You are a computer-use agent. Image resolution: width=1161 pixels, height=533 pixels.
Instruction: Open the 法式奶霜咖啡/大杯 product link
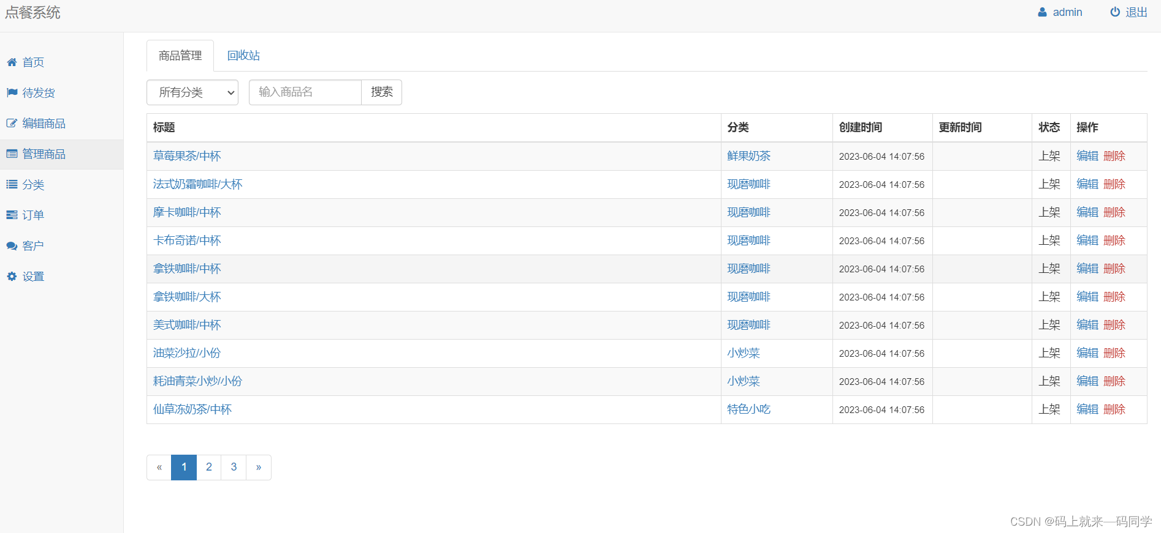click(198, 184)
